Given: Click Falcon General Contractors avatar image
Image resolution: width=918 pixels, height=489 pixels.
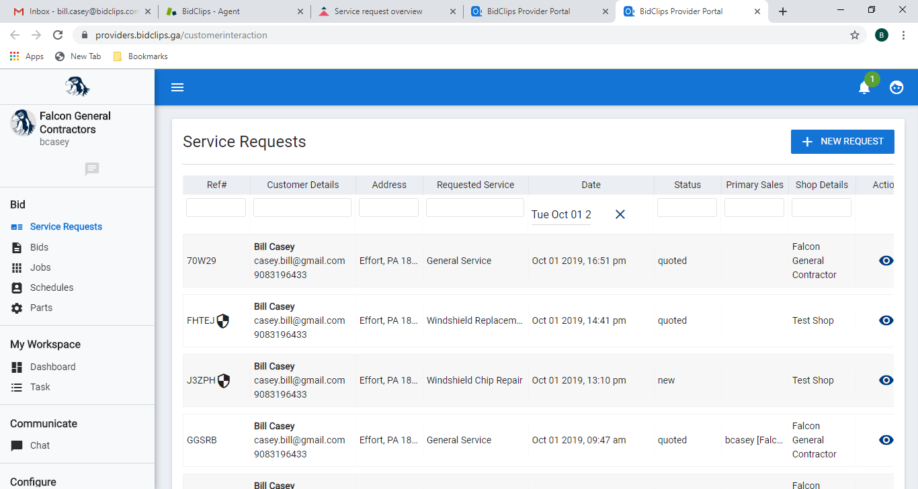Looking at the screenshot, I should tap(23, 123).
